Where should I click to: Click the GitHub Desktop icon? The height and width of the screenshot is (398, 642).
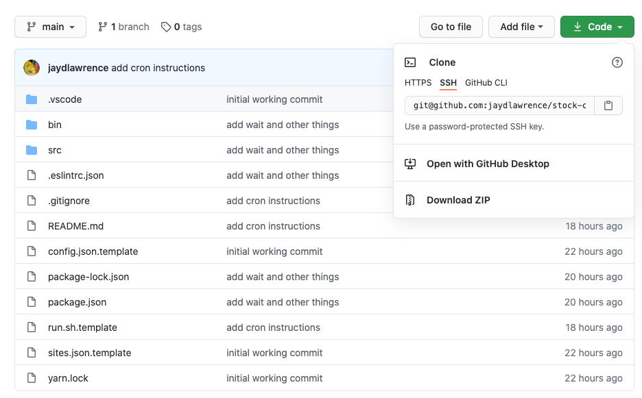[x=410, y=164]
